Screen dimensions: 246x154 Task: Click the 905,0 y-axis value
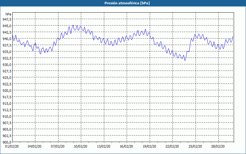7,129
